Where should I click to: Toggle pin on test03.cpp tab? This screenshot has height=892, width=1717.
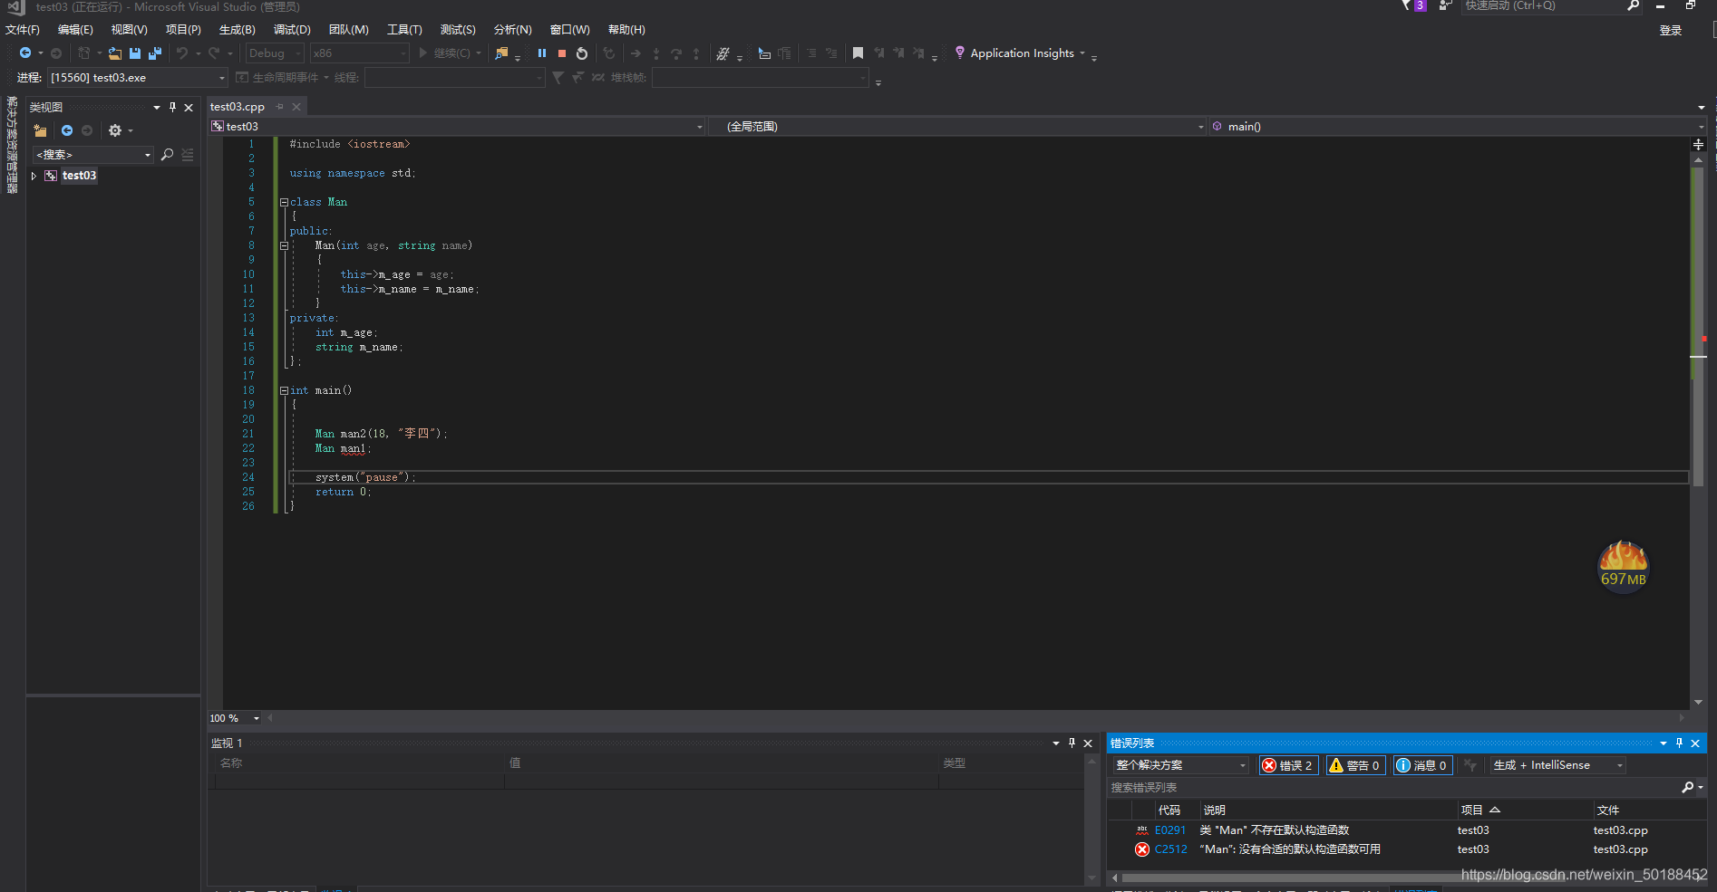280,107
